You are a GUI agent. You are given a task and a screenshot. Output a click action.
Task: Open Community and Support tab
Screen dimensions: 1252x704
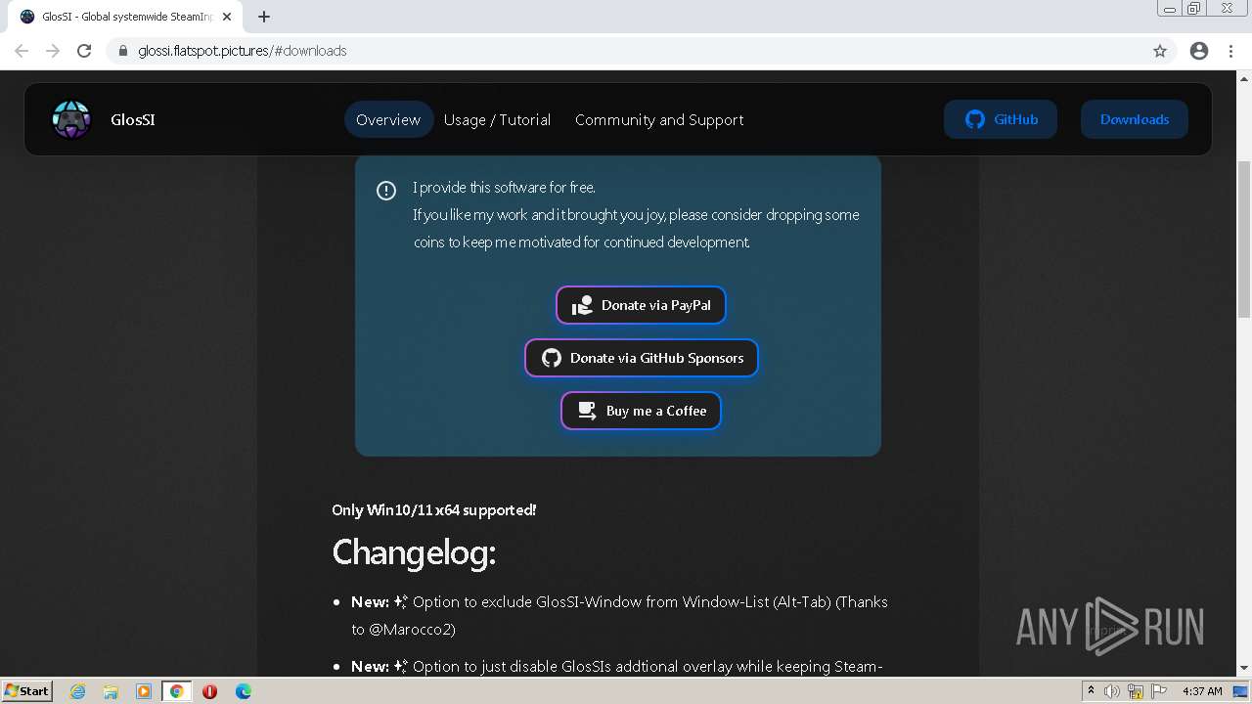click(659, 119)
